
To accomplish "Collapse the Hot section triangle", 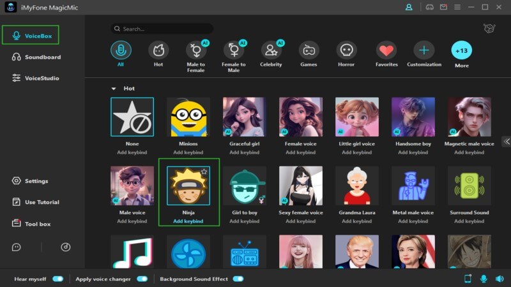I will pyautogui.click(x=114, y=89).
